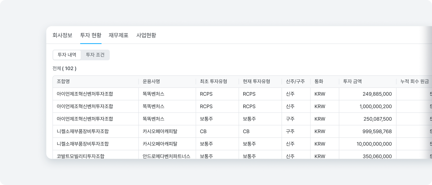
Task: Click the 전체 ( 102 ) count label
Action: pos(64,68)
